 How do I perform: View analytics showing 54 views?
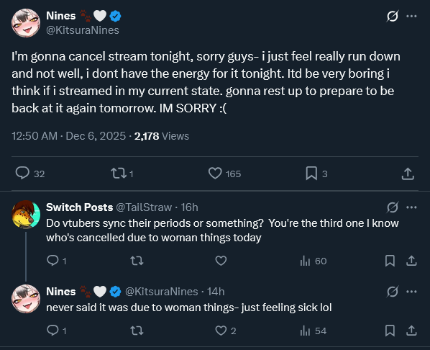point(314,331)
